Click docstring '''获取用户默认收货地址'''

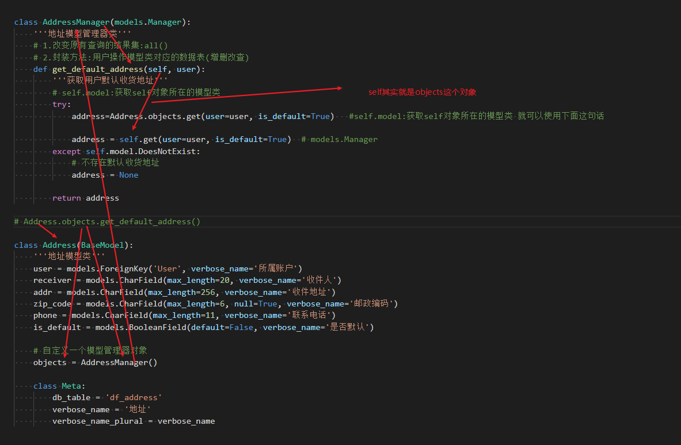110,80
